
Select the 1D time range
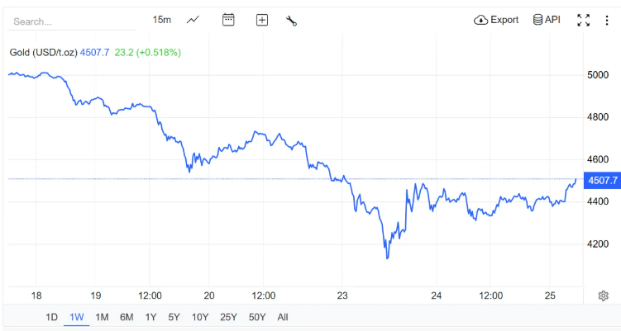pos(51,317)
